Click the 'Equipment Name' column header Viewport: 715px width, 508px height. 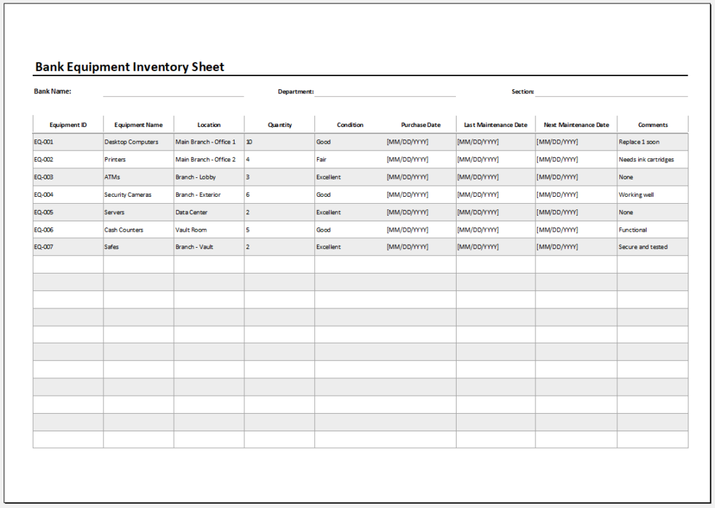[x=138, y=125]
